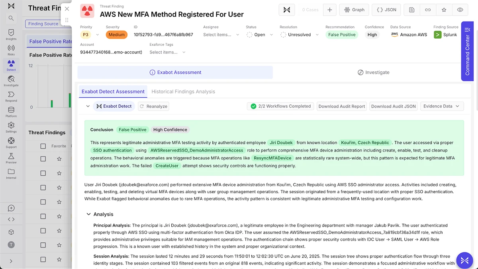Click the plus icon to add a case
478x269 pixels.
coord(329,10)
